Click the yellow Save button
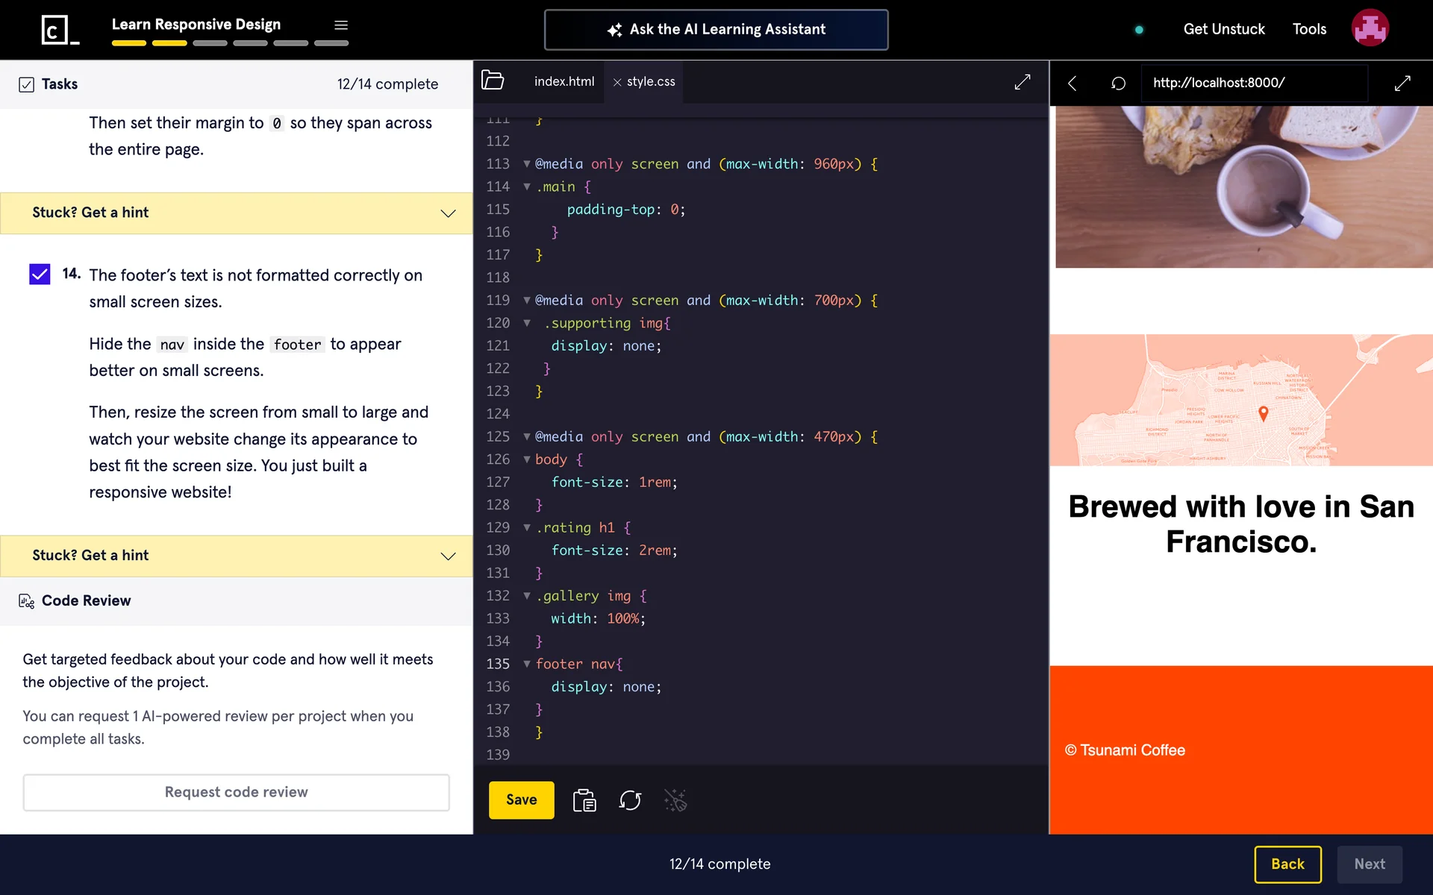 [x=521, y=800]
